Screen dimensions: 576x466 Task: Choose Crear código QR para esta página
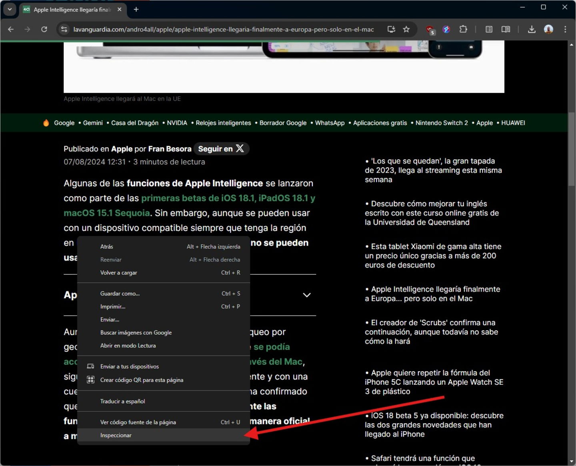tap(164, 380)
